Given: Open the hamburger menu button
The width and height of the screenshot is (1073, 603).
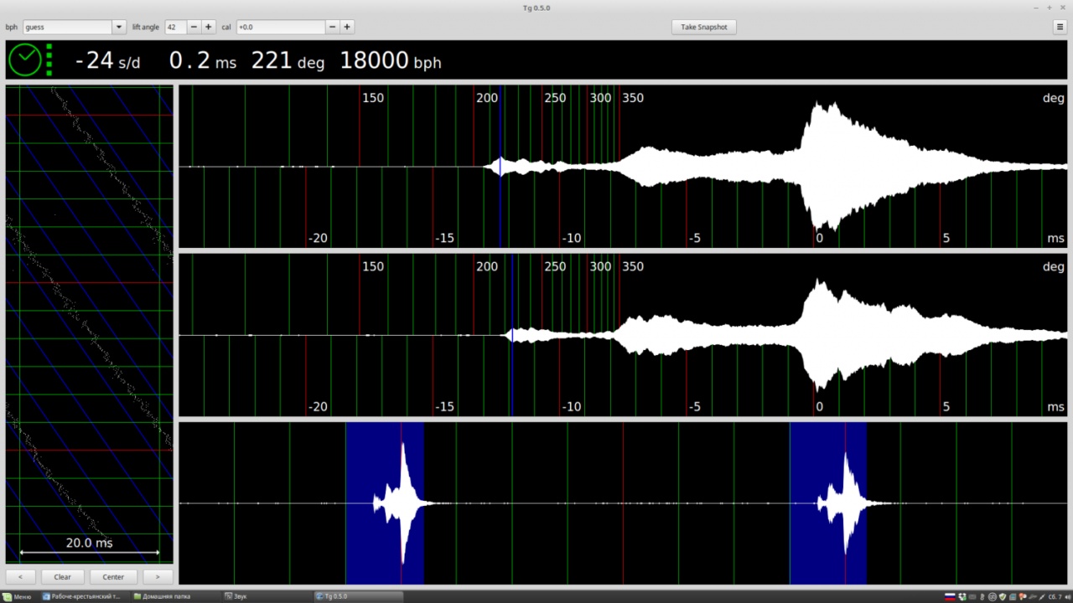Looking at the screenshot, I should coord(1060,27).
